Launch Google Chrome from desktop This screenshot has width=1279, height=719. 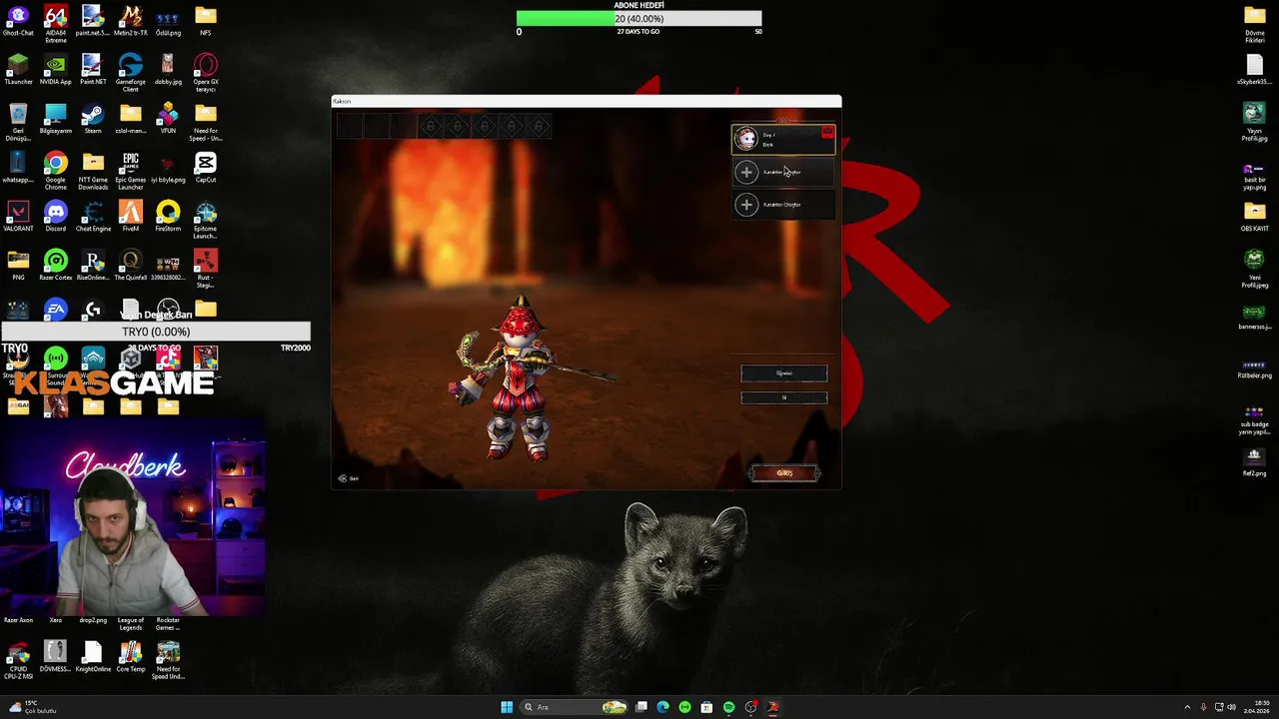56,171
